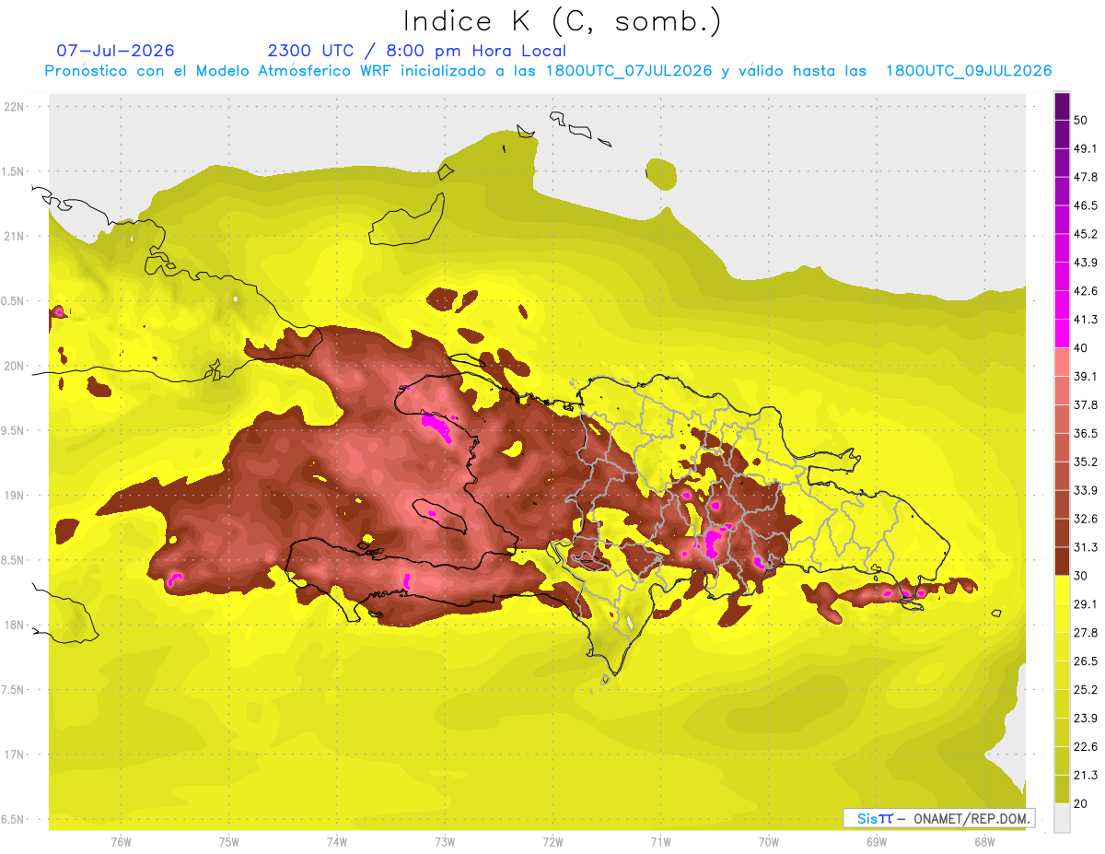Viewport: 1105px width, 854px height.
Task: Pick the dark purple swatch above 50
Action: (1062, 107)
